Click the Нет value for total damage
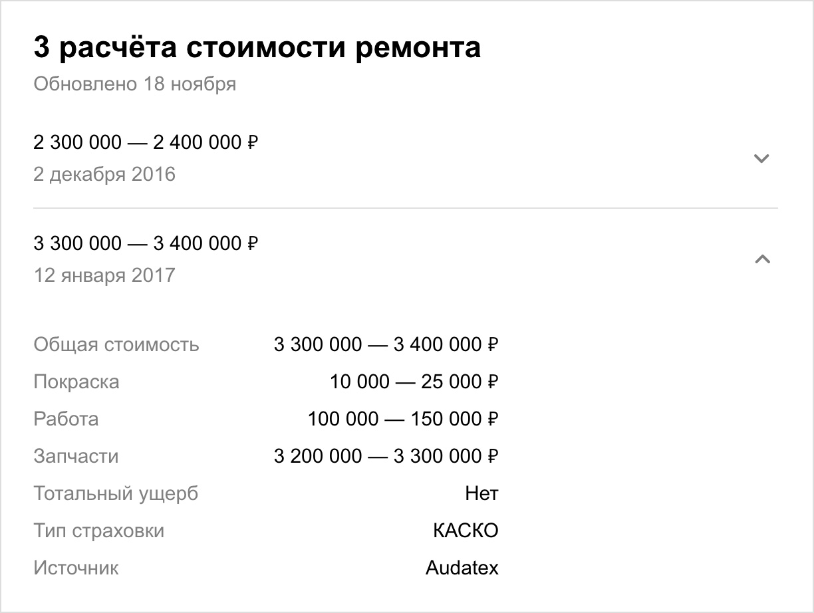This screenshot has width=814, height=613. pyautogui.click(x=481, y=494)
